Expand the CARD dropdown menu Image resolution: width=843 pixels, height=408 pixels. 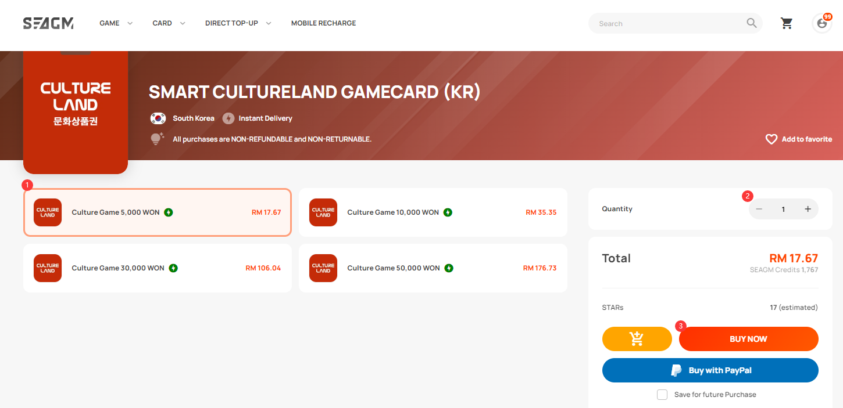click(x=169, y=23)
